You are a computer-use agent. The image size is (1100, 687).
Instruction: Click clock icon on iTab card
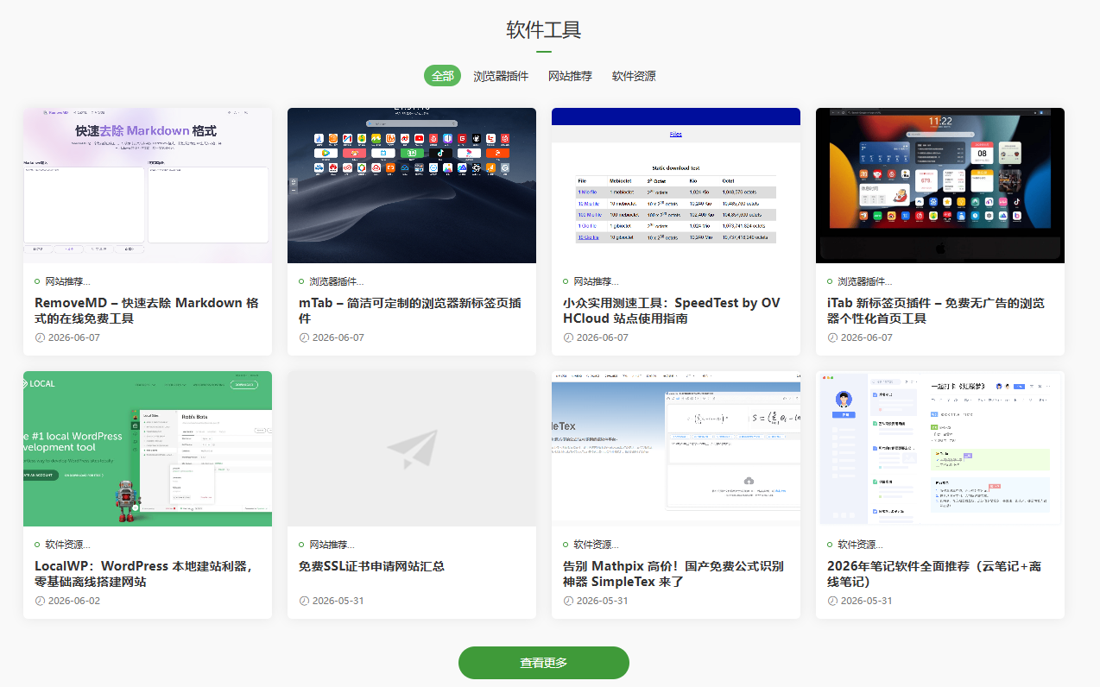pos(832,337)
